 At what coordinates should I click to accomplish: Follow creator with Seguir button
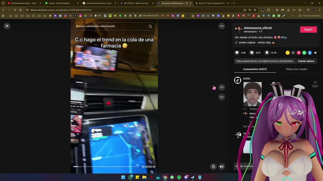click(308, 29)
